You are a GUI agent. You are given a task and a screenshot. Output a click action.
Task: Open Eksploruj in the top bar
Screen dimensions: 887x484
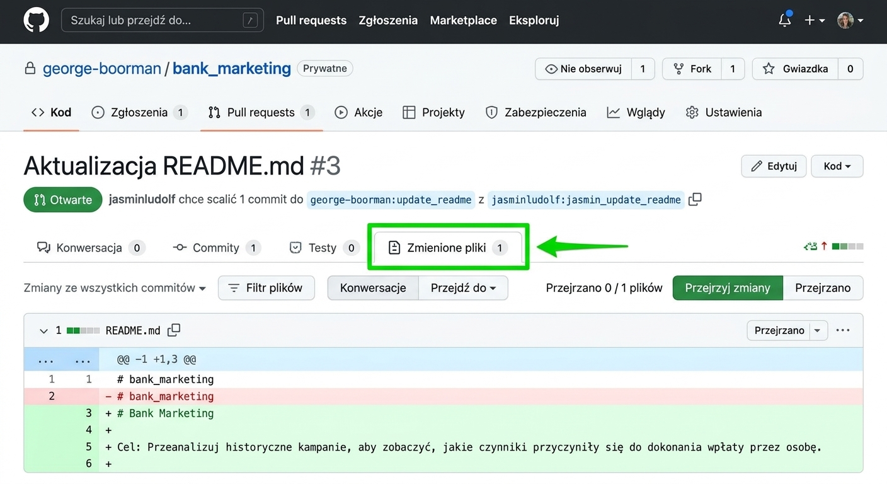tap(534, 20)
